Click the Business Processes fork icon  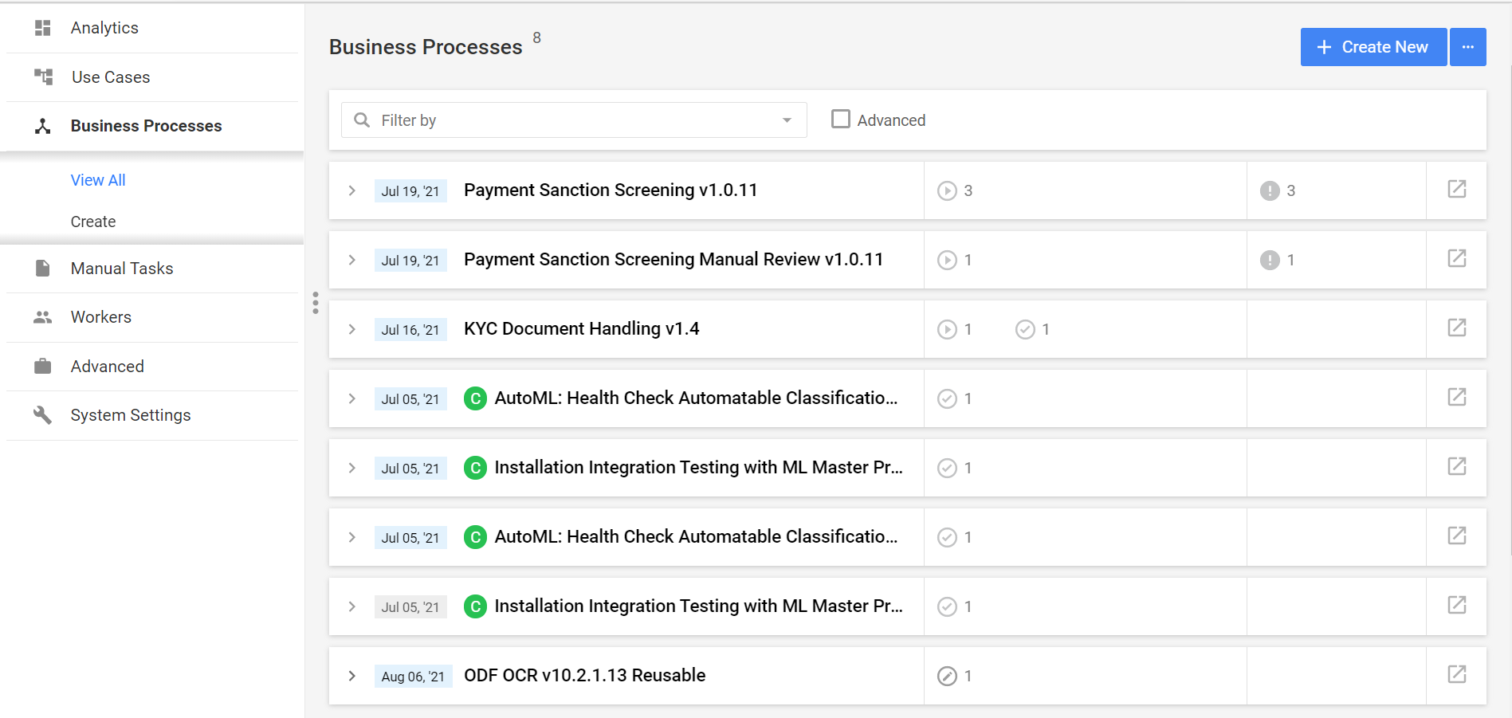(x=43, y=126)
